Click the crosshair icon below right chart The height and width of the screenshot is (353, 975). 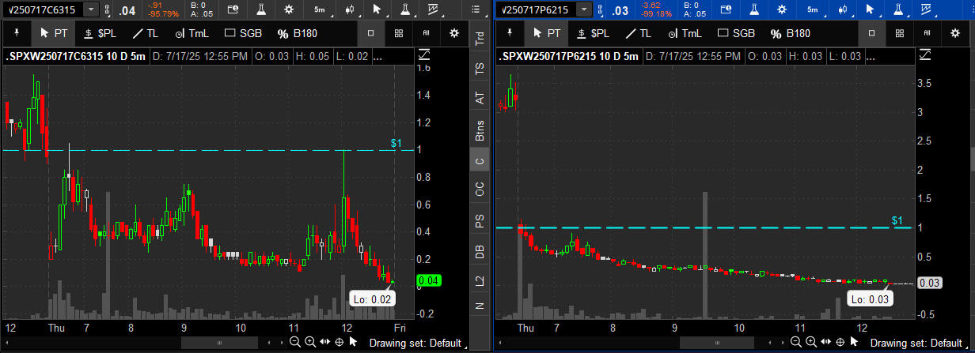840,342
